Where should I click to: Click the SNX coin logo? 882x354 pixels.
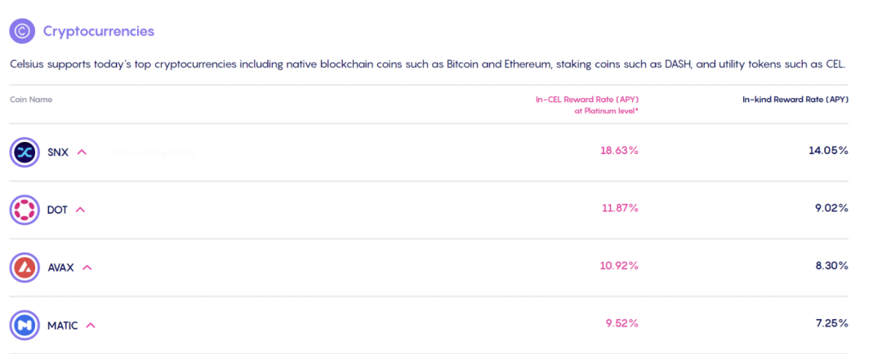[24, 152]
